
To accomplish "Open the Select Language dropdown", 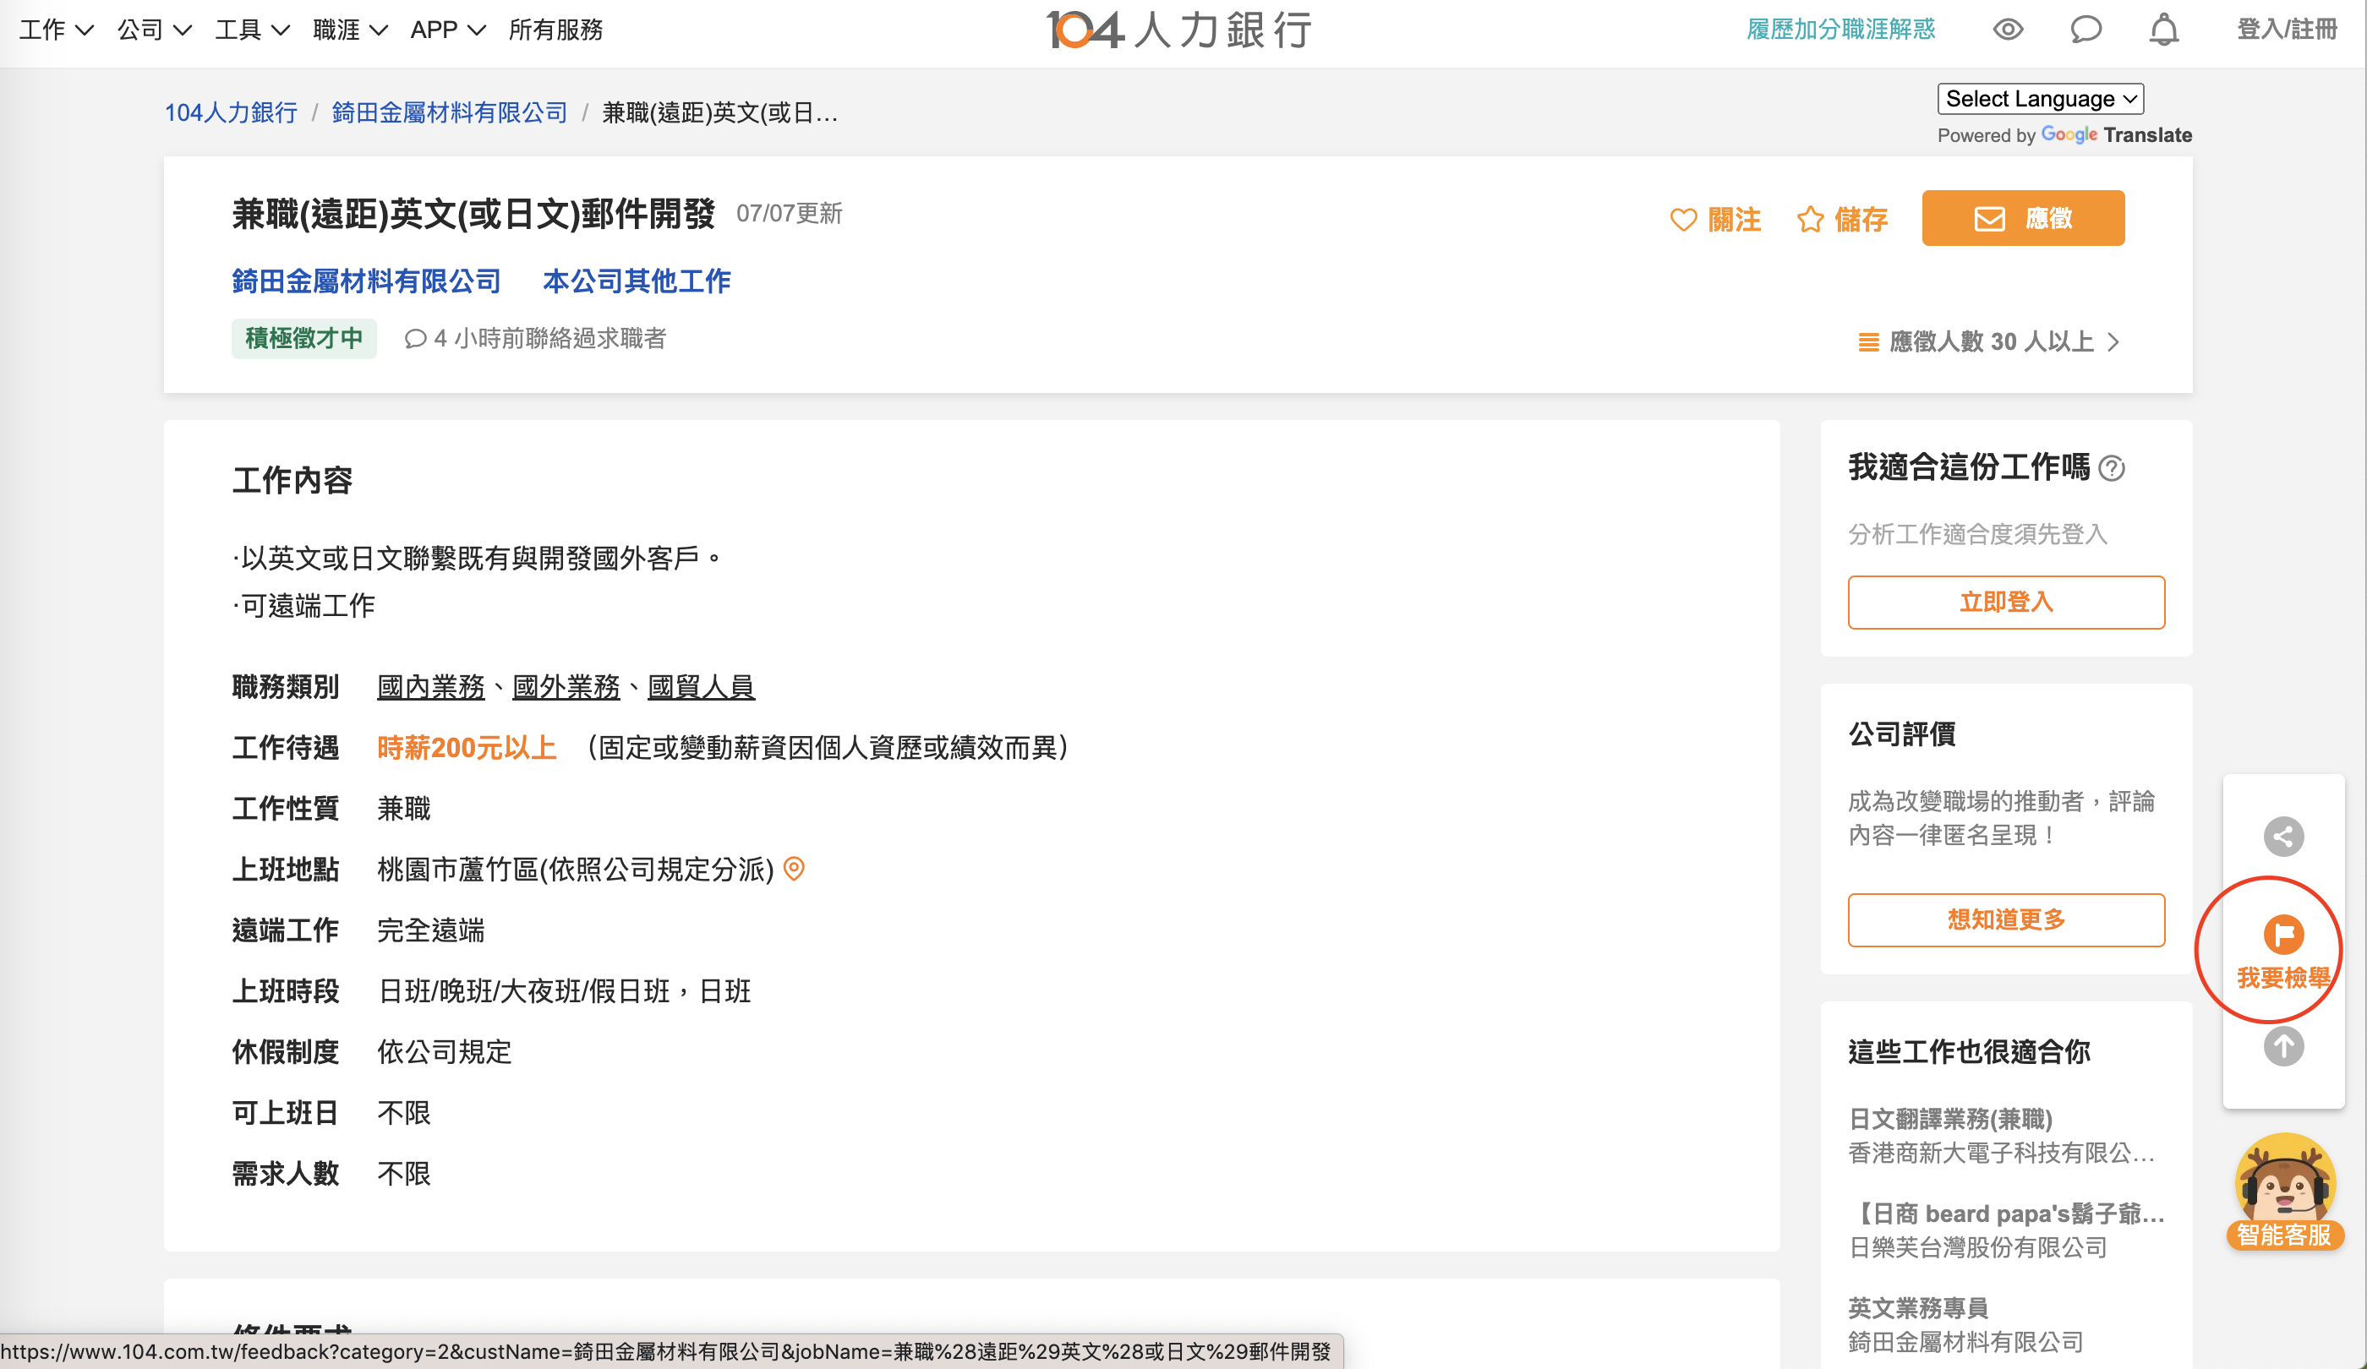I will [2040, 99].
